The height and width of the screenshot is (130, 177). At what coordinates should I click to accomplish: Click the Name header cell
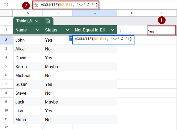click(x=28, y=30)
